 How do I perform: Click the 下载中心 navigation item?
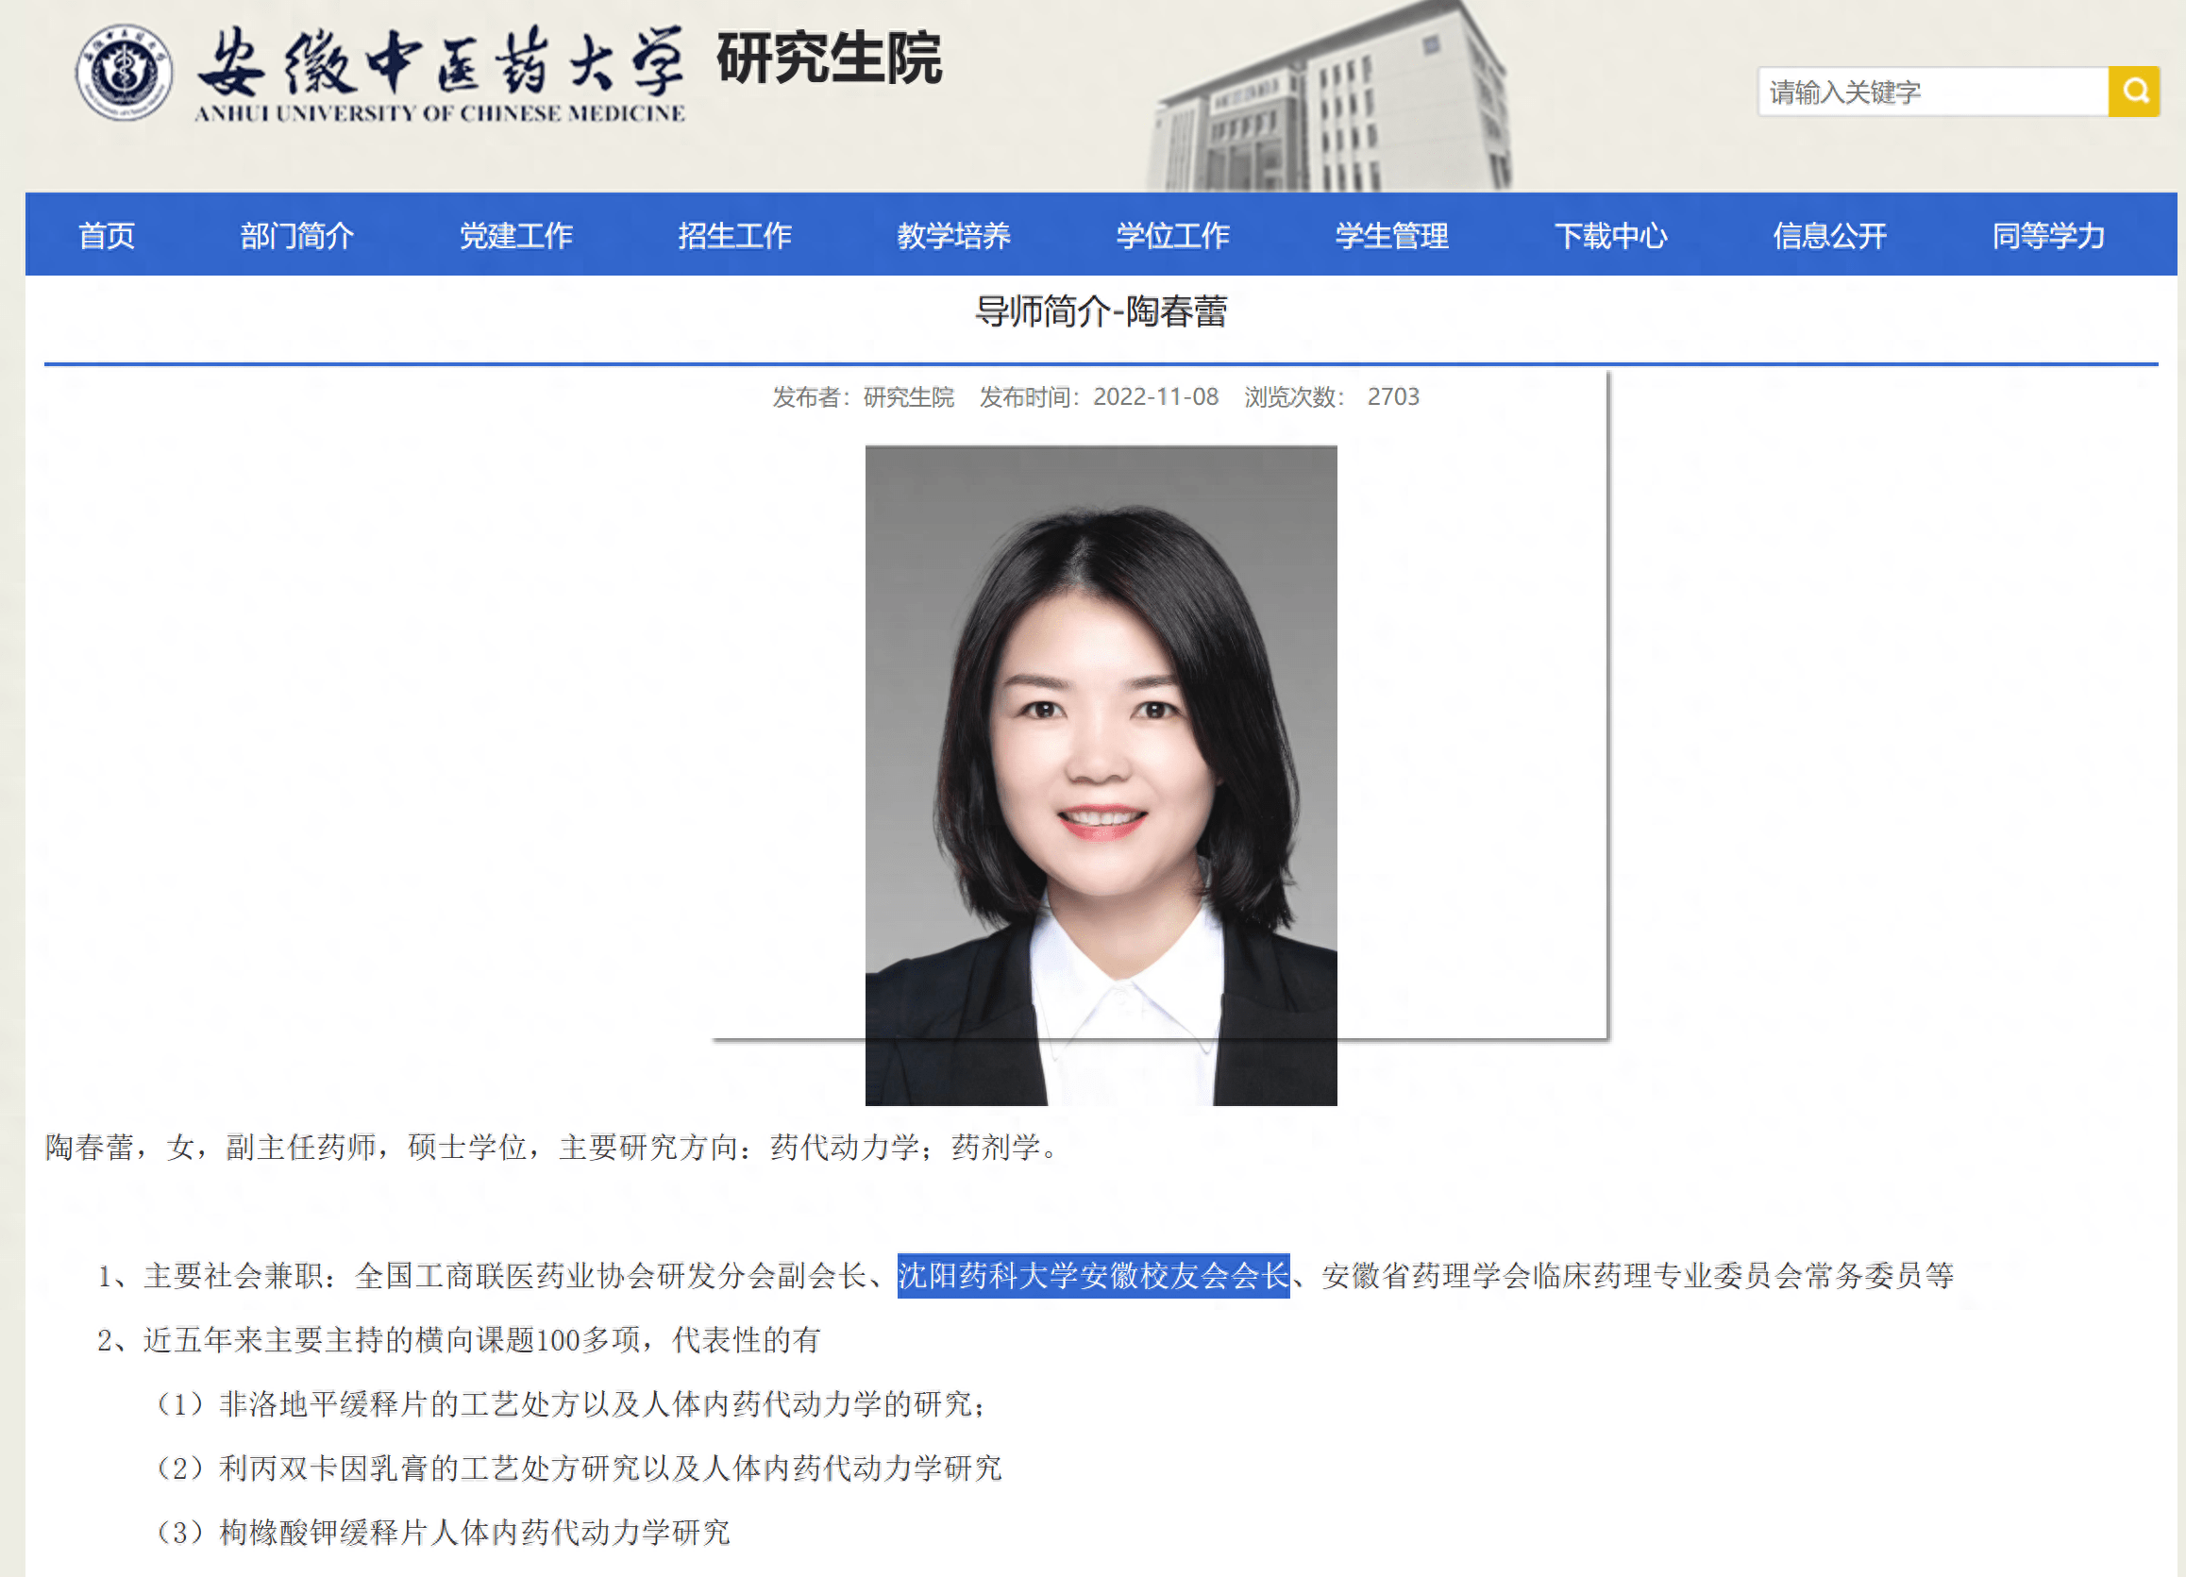point(1609,235)
